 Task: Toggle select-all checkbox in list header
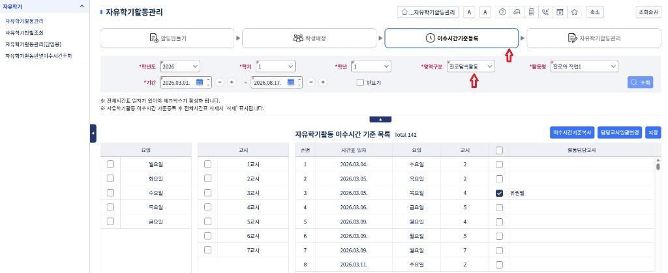(x=499, y=150)
